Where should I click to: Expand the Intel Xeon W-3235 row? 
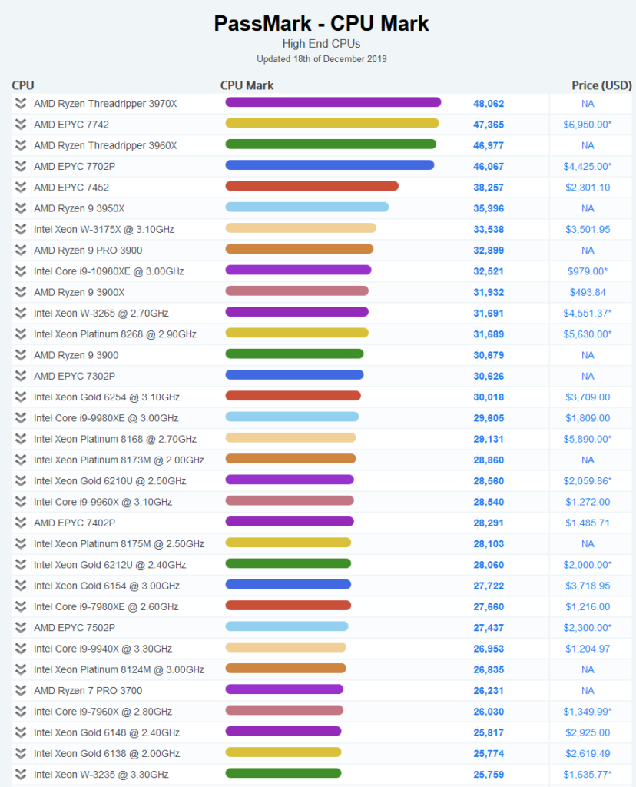[21, 775]
